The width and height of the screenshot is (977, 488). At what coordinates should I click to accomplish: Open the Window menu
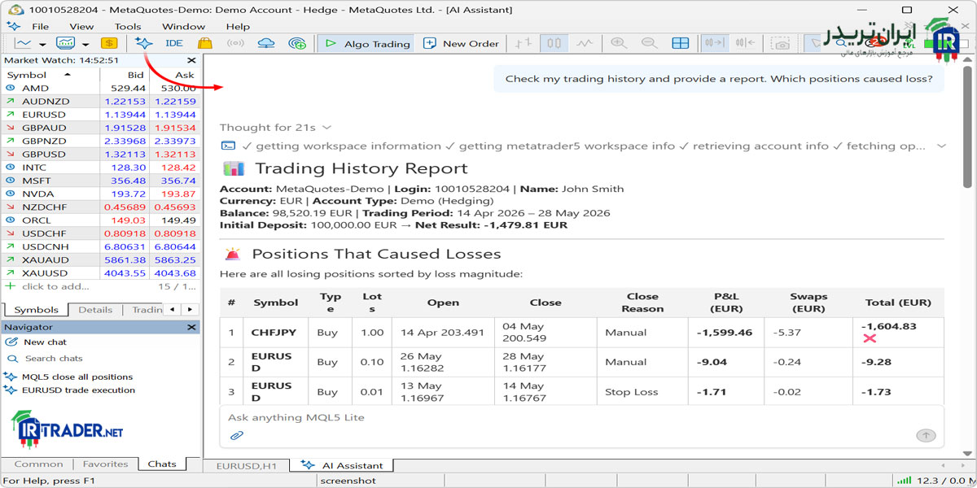[184, 26]
